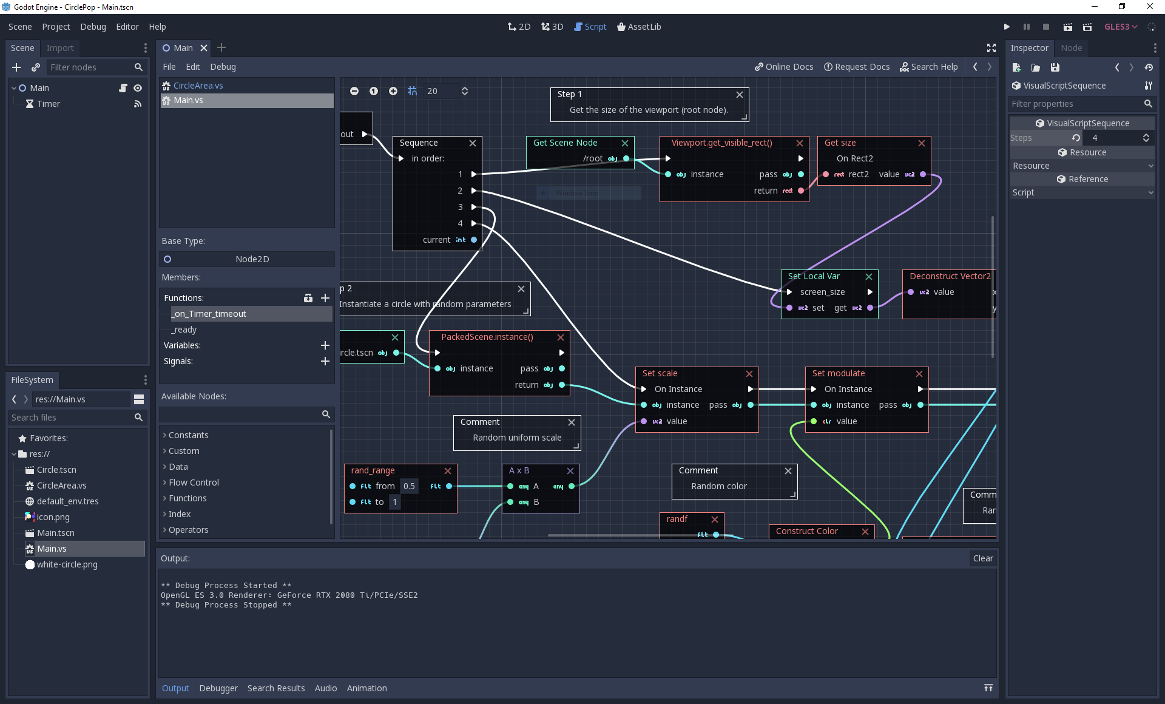Image resolution: width=1165 pixels, height=704 pixels.
Task: Run the project with the play button
Action: [x=1006, y=27]
